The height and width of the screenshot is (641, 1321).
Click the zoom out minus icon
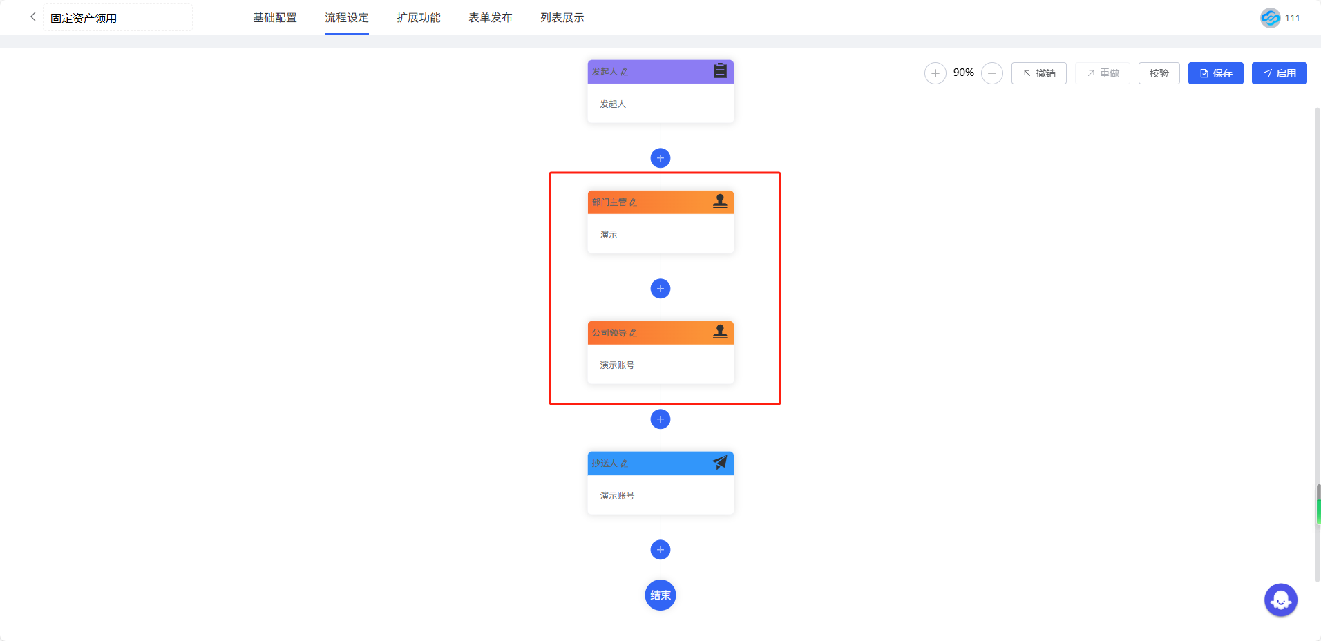click(991, 73)
